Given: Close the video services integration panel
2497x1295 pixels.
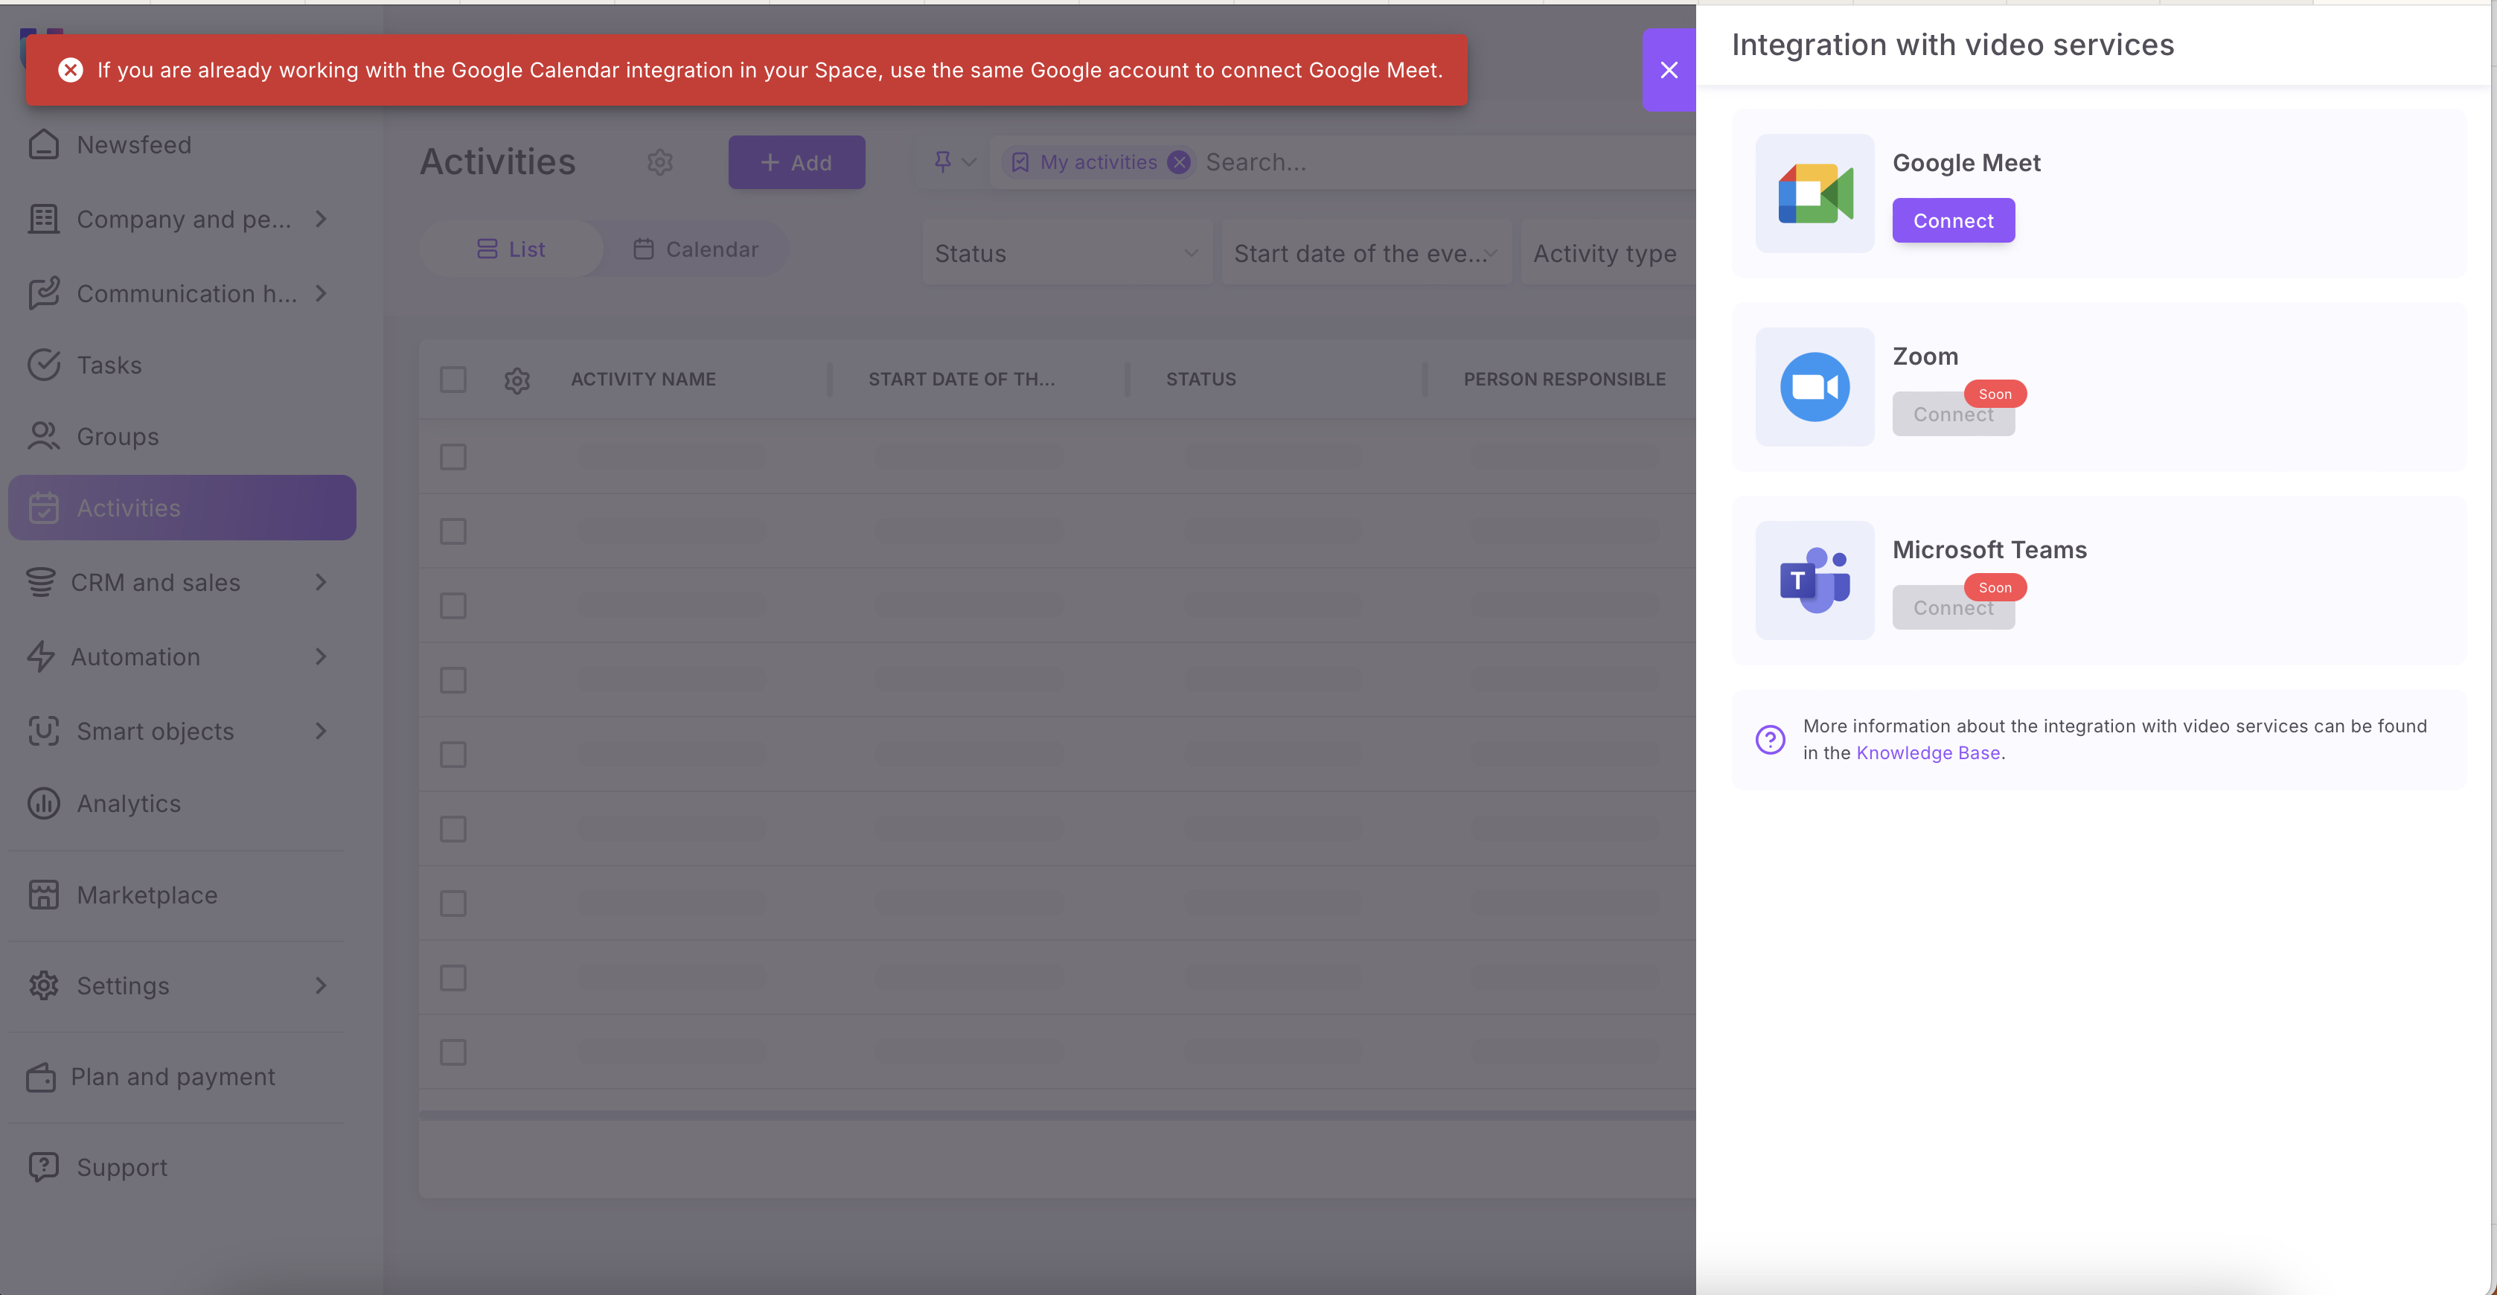Looking at the screenshot, I should tap(1668, 70).
